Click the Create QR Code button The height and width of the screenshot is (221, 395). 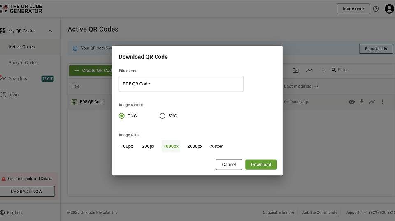(x=91, y=71)
